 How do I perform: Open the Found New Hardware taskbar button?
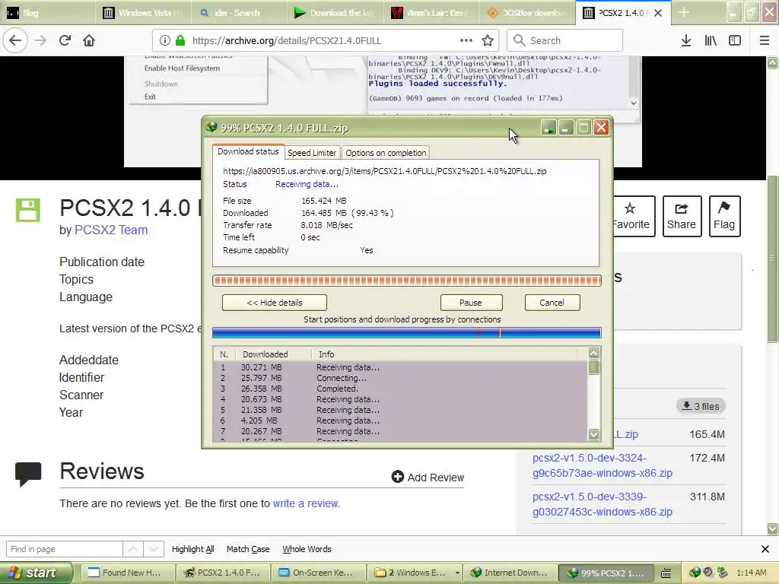click(x=128, y=573)
